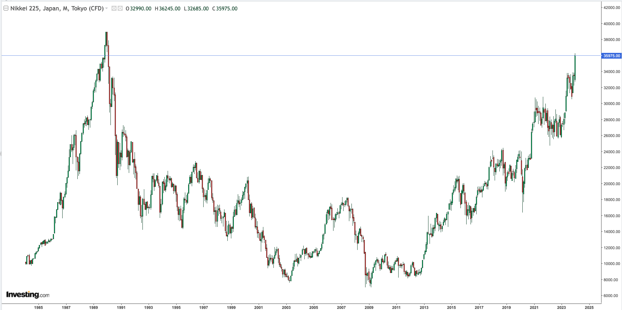Open the dropdown arrow after Tokyo (CFD)

(x=106, y=8)
